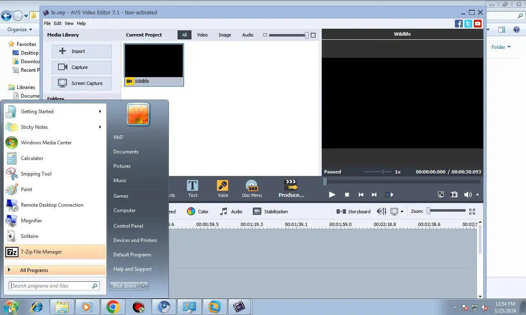This screenshot has height=315, width=526.
Task: Open the Capture video tool
Action: tap(81, 67)
